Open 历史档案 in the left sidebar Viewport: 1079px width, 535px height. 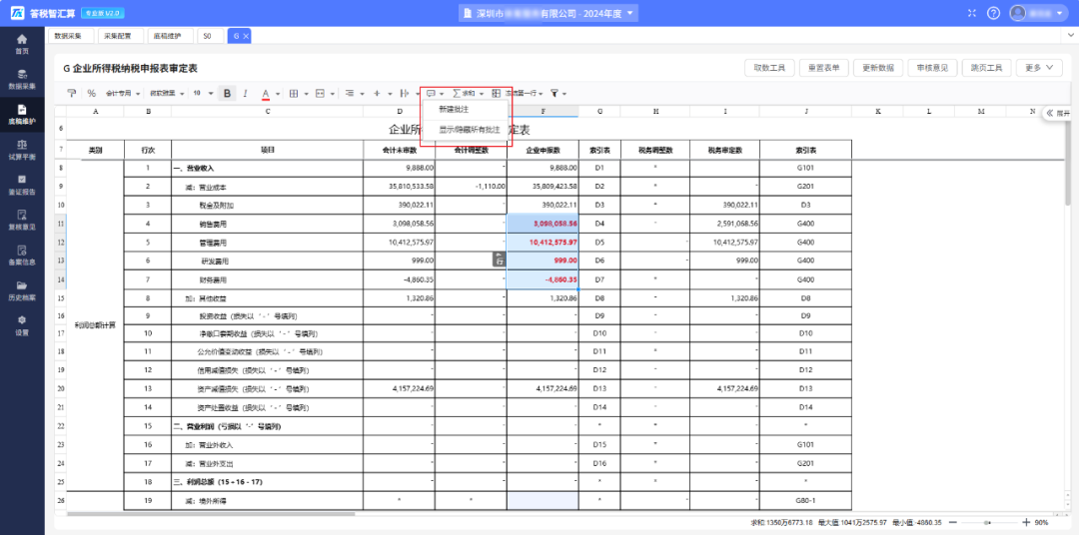coord(22,289)
